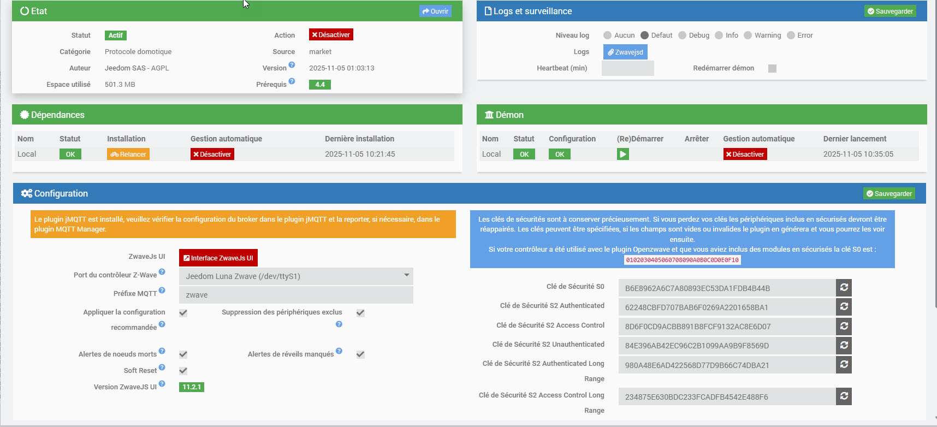Regenerate the Clé de Sécurité S0 key
Screen dimensions: 937x427
(844, 288)
